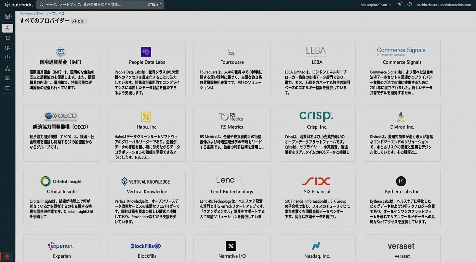Click the Orbital Insight logo
The image size is (476, 262).
coord(61,181)
